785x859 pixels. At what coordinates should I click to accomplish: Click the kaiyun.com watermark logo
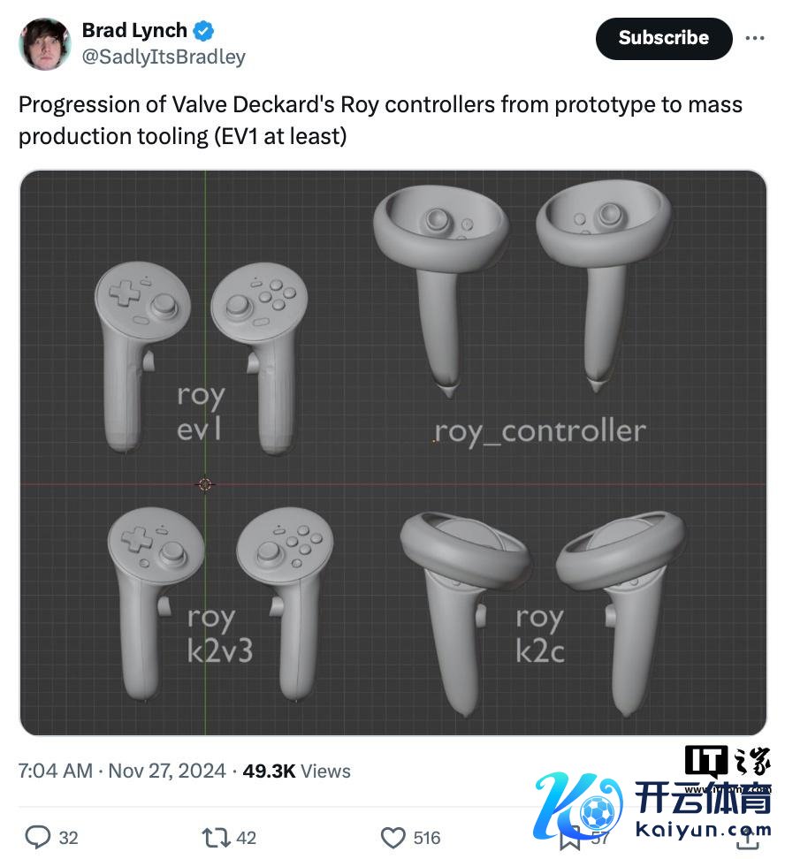click(x=652, y=805)
